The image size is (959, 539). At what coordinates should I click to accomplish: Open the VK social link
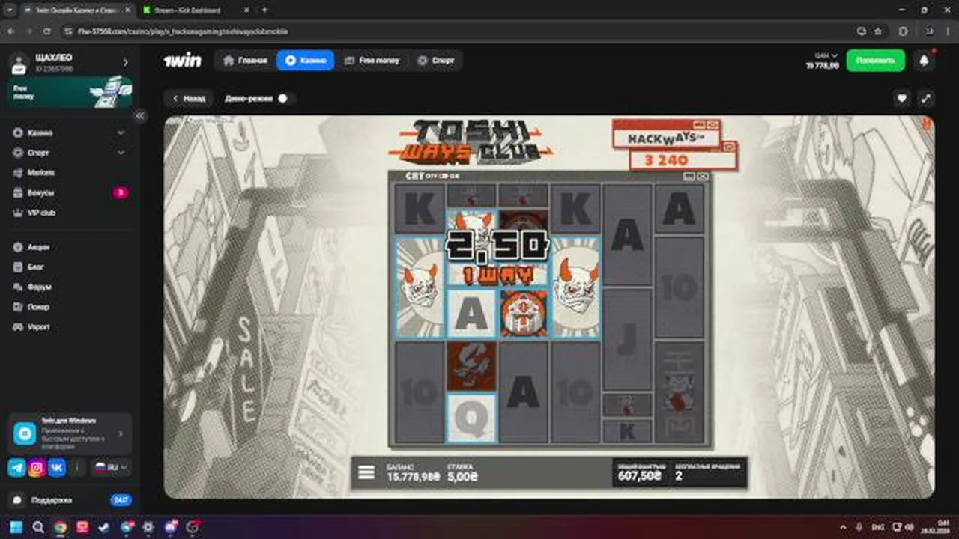[57, 468]
